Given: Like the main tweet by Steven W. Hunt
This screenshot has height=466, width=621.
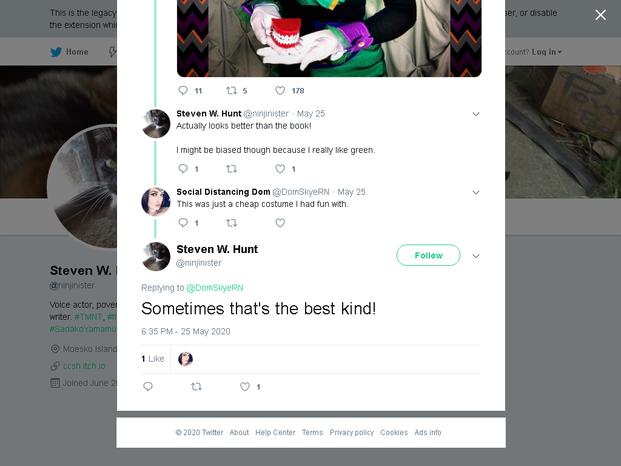Looking at the screenshot, I should [x=245, y=387].
